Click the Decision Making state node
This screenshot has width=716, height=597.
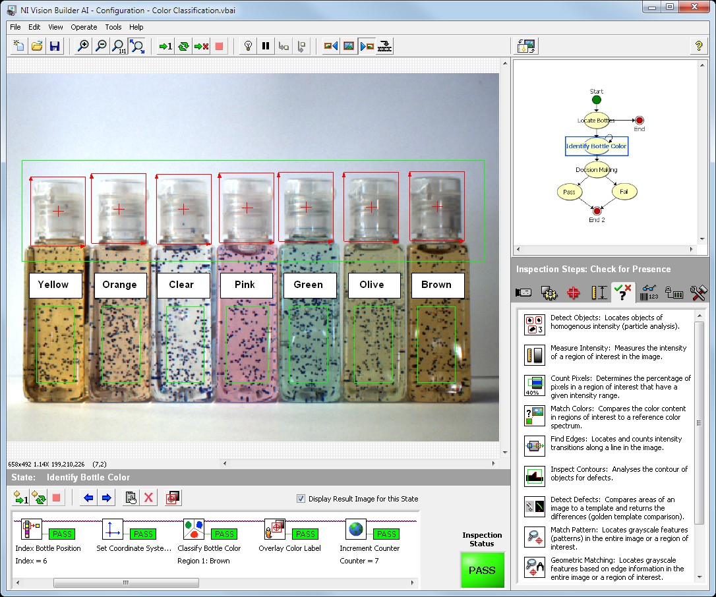tap(597, 169)
